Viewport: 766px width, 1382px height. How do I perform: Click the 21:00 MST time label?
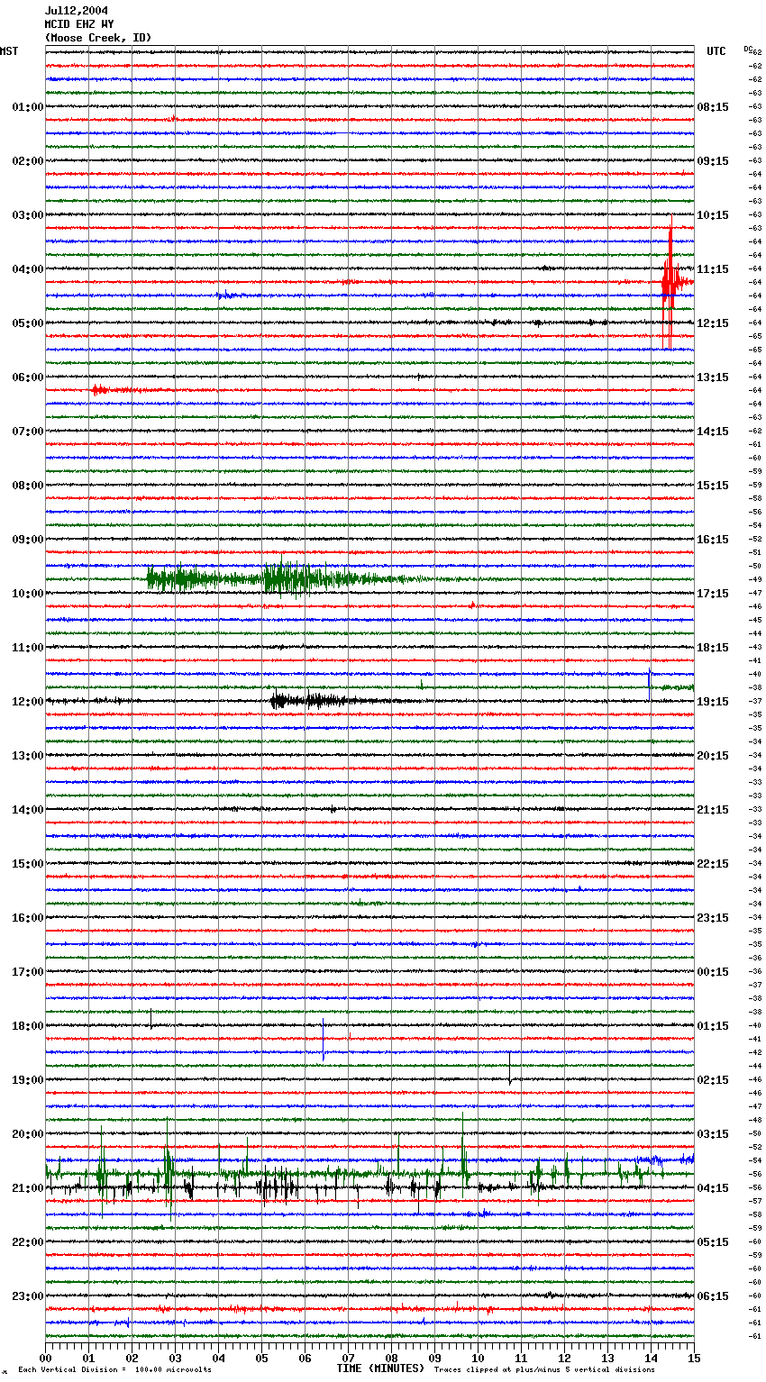coord(28,1188)
